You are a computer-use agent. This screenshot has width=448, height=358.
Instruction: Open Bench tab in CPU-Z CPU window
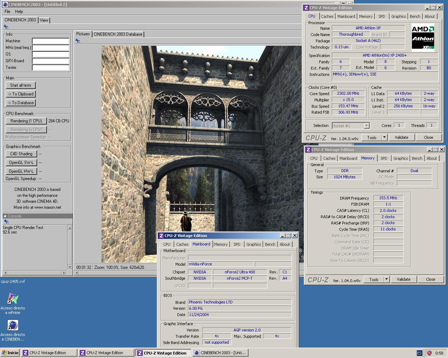click(415, 16)
